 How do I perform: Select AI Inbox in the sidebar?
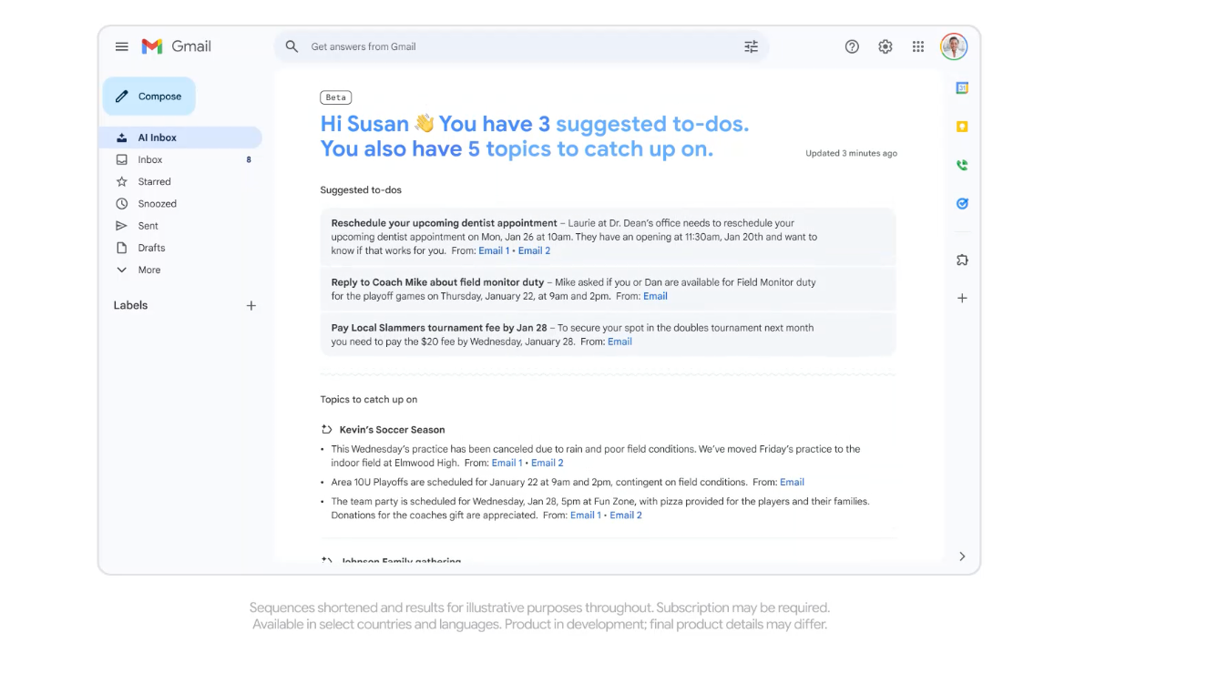click(180, 138)
